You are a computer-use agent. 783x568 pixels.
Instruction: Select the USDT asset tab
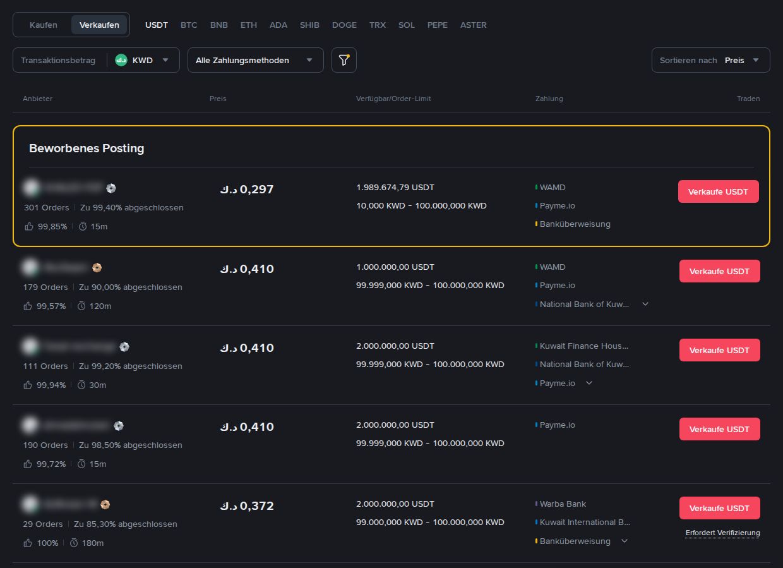point(157,25)
